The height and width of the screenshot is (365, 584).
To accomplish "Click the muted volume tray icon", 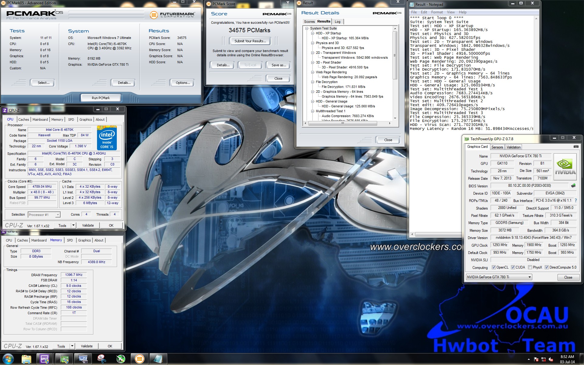I will (x=551, y=359).
